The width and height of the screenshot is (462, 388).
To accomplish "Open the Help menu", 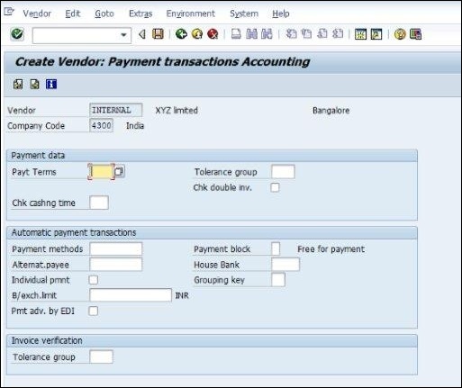I will (x=281, y=14).
